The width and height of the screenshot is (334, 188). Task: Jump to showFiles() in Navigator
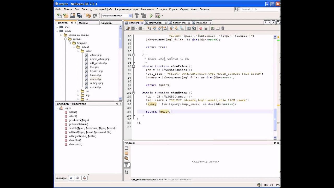pyautogui.click(x=75, y=140)
